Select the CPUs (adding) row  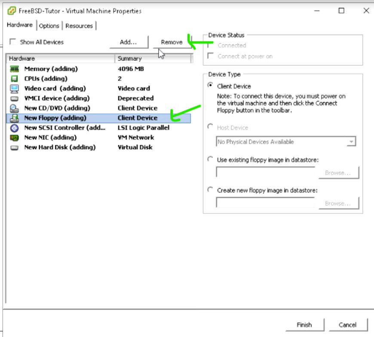(98, 79)
